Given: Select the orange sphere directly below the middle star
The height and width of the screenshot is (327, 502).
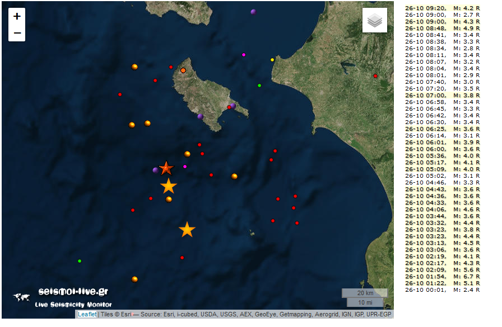Looking at the screenshot, I should [x=169, y=200].
